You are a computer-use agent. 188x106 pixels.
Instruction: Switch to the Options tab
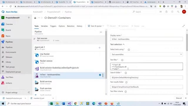pyautogui.click(x=62, y=26)
